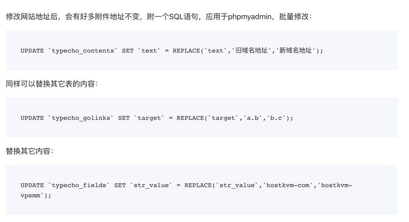Click the word UPDATE in typecho_contents statement
The image size is (409, 222).
[x=32, y=51]
